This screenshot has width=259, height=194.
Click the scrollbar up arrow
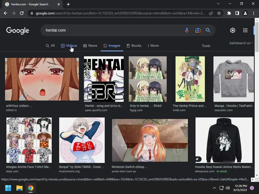pos(257,20)
